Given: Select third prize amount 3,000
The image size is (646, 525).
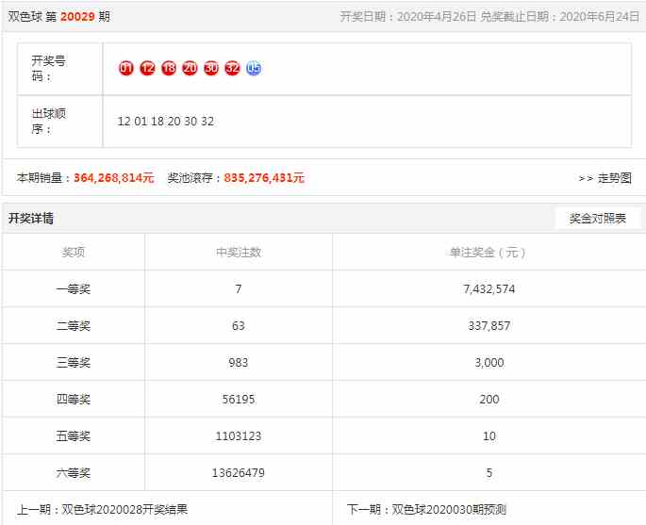Looking at the screenshot, I should coord(489,362).
